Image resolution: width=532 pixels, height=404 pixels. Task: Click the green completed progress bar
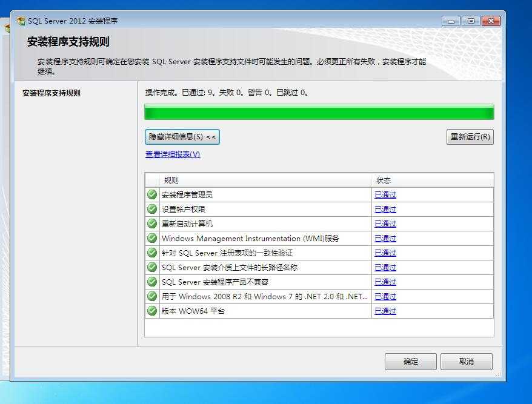pos(319,112)
